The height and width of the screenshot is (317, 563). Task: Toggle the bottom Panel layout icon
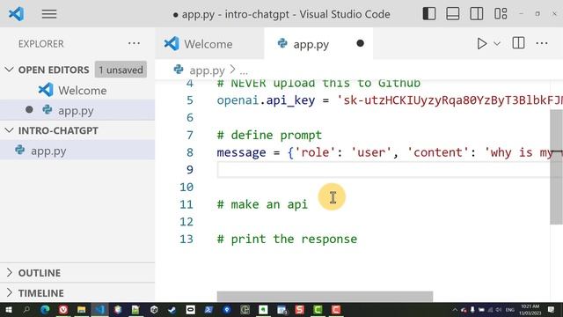coord(453,14)
